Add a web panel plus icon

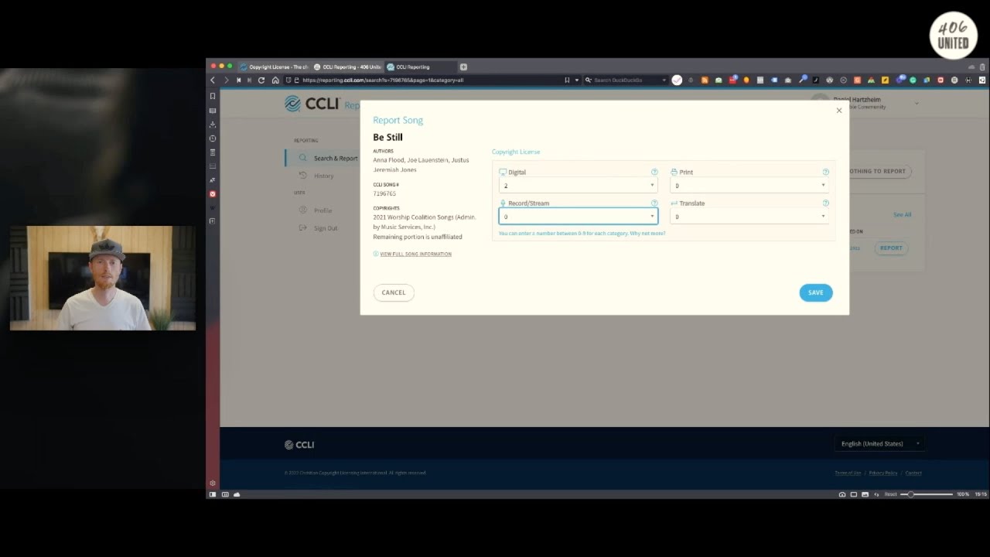tap(213, 221)
